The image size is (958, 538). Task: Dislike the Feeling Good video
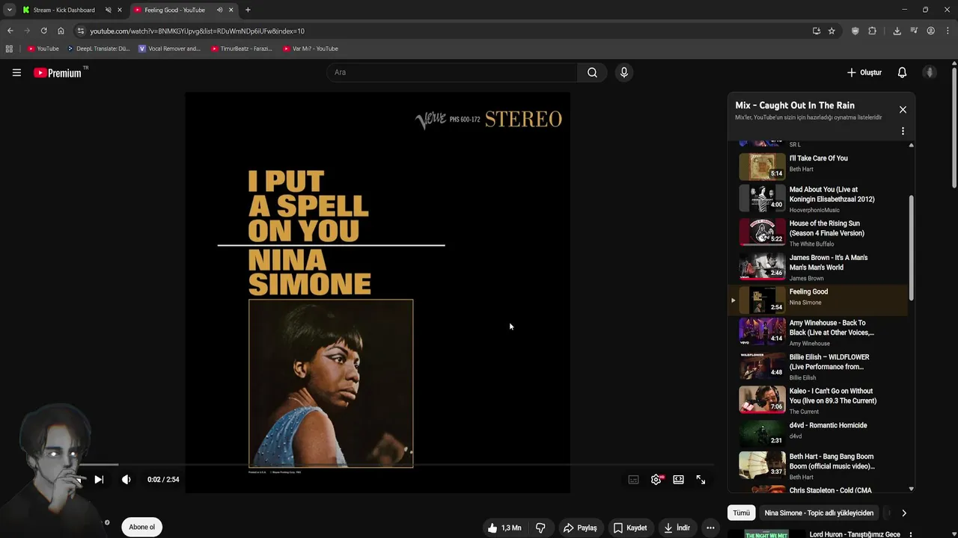540,528
